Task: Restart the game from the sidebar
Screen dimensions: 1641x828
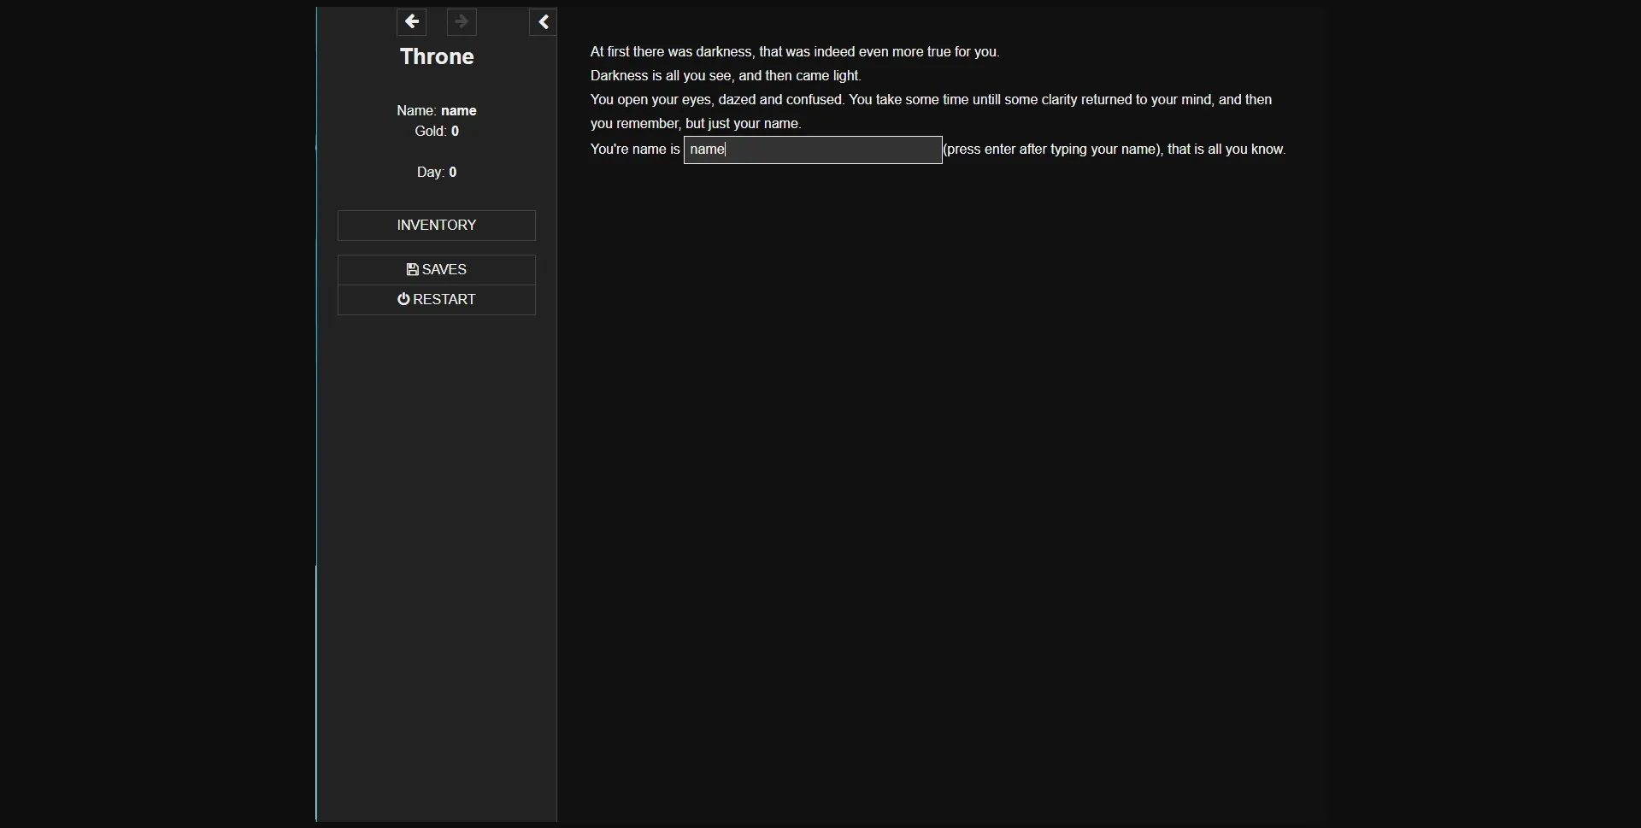Action: (436, 299)
